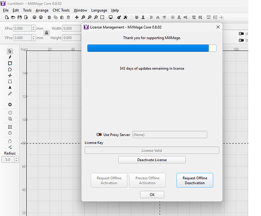The height and width of the screenshot is (216, 261).
Task: Click the Open folder icon in the toolbar
Action: (13, 17)
